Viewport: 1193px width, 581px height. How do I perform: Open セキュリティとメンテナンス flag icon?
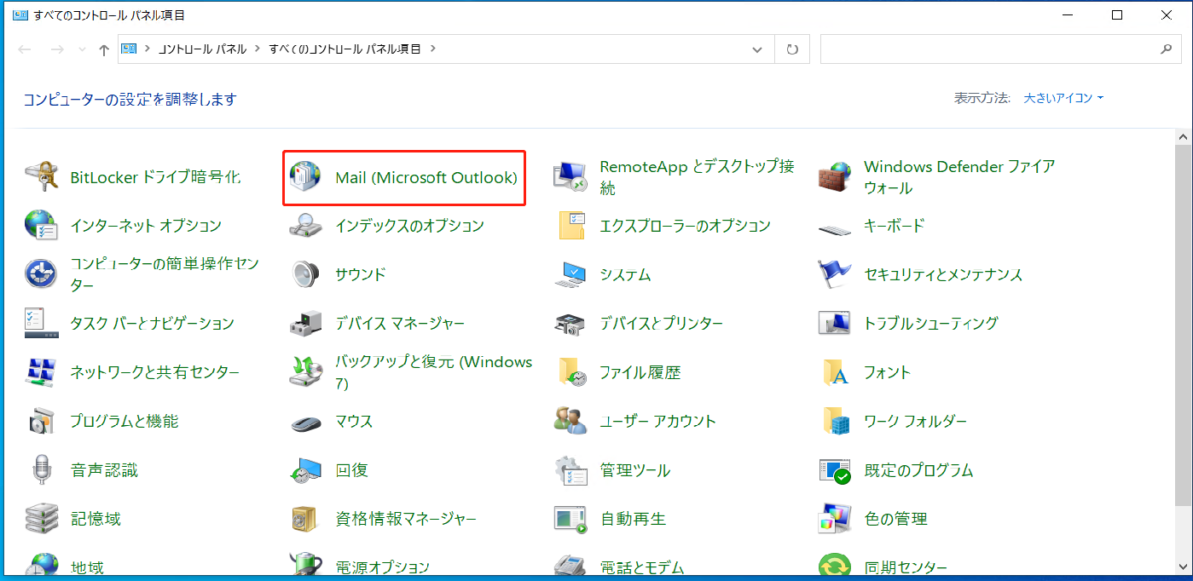[x=834, y=274]
